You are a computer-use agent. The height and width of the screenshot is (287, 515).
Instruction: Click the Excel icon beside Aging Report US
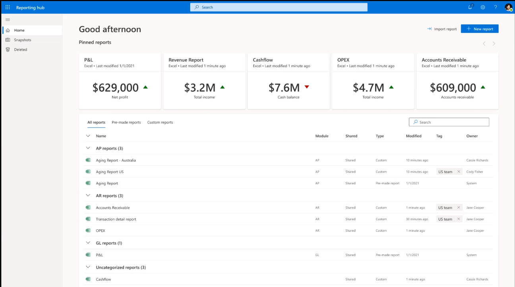point(88,172)
